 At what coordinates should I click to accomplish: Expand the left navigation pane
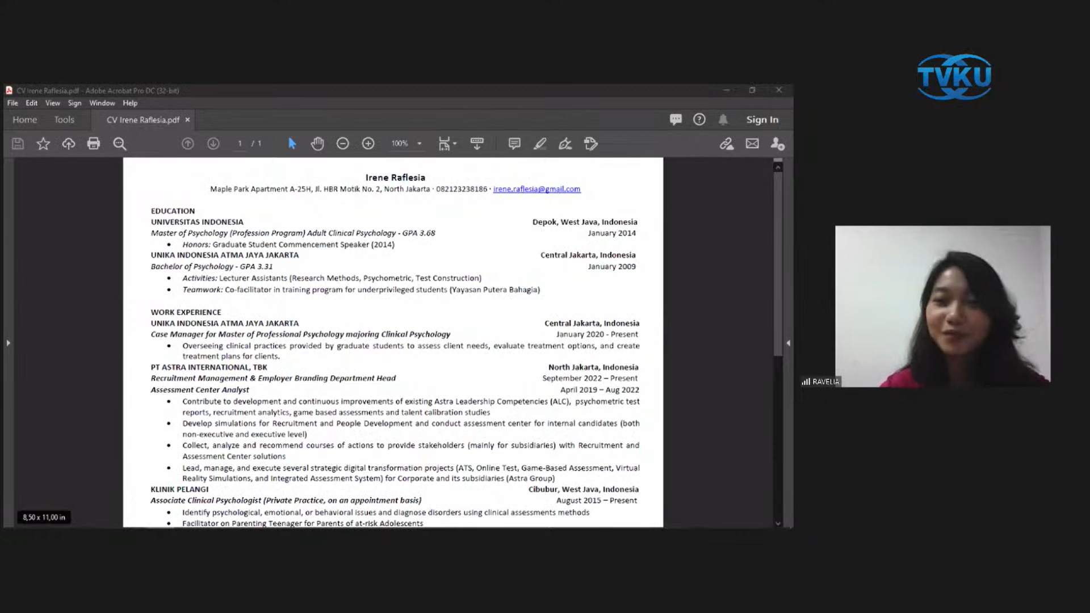pyautogui.click(x=8, y=343)
